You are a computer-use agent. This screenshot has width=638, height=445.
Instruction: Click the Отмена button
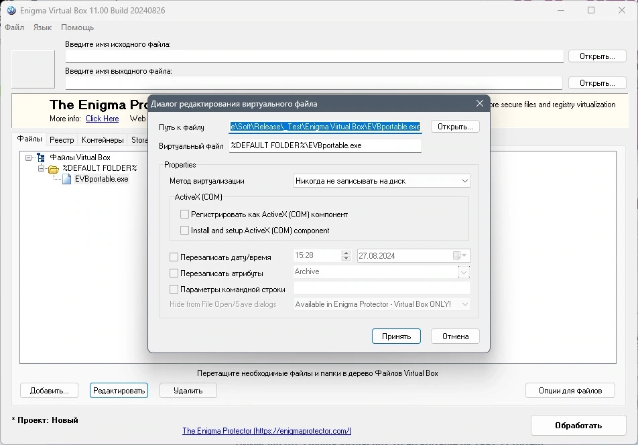pos(455,336)
